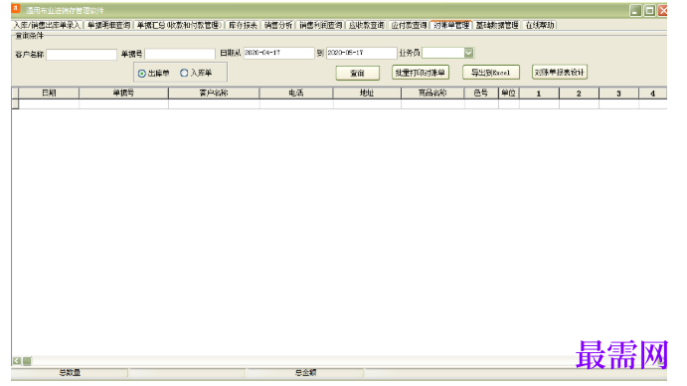
Task: Close the application window
Action: (662, 11)
